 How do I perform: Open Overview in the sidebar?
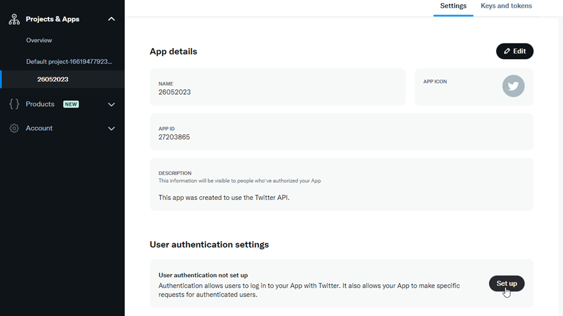[x=39, y=40]
